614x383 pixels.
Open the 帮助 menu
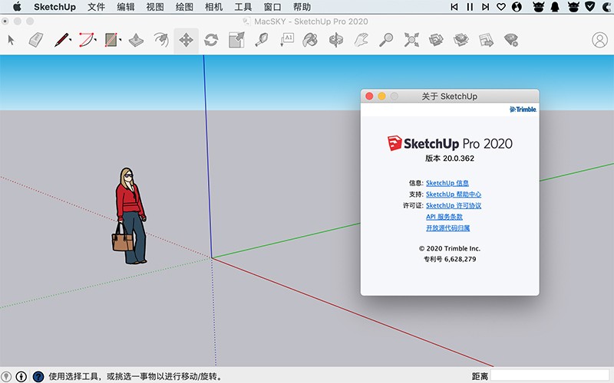click(302, 7)
